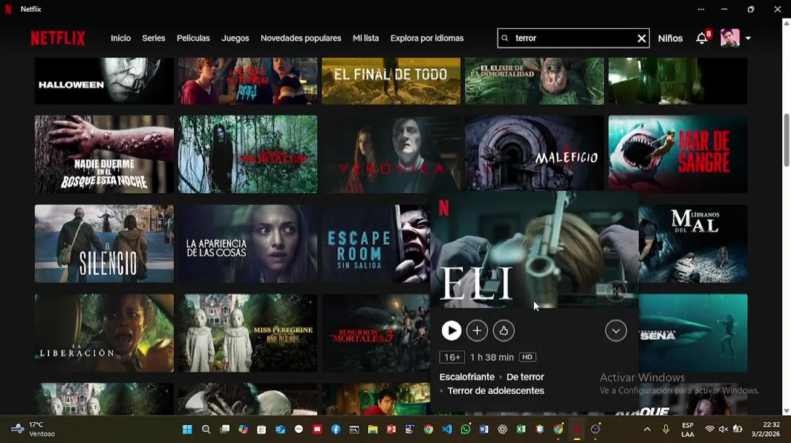Open Task View on the taskbar
Viewport: 791px width, 443px height.
[225, 429]
